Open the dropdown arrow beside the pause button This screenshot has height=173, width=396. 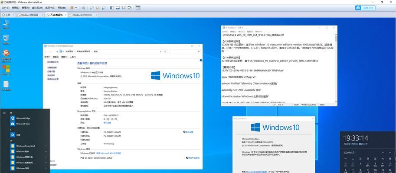click(x=76, y=8)
